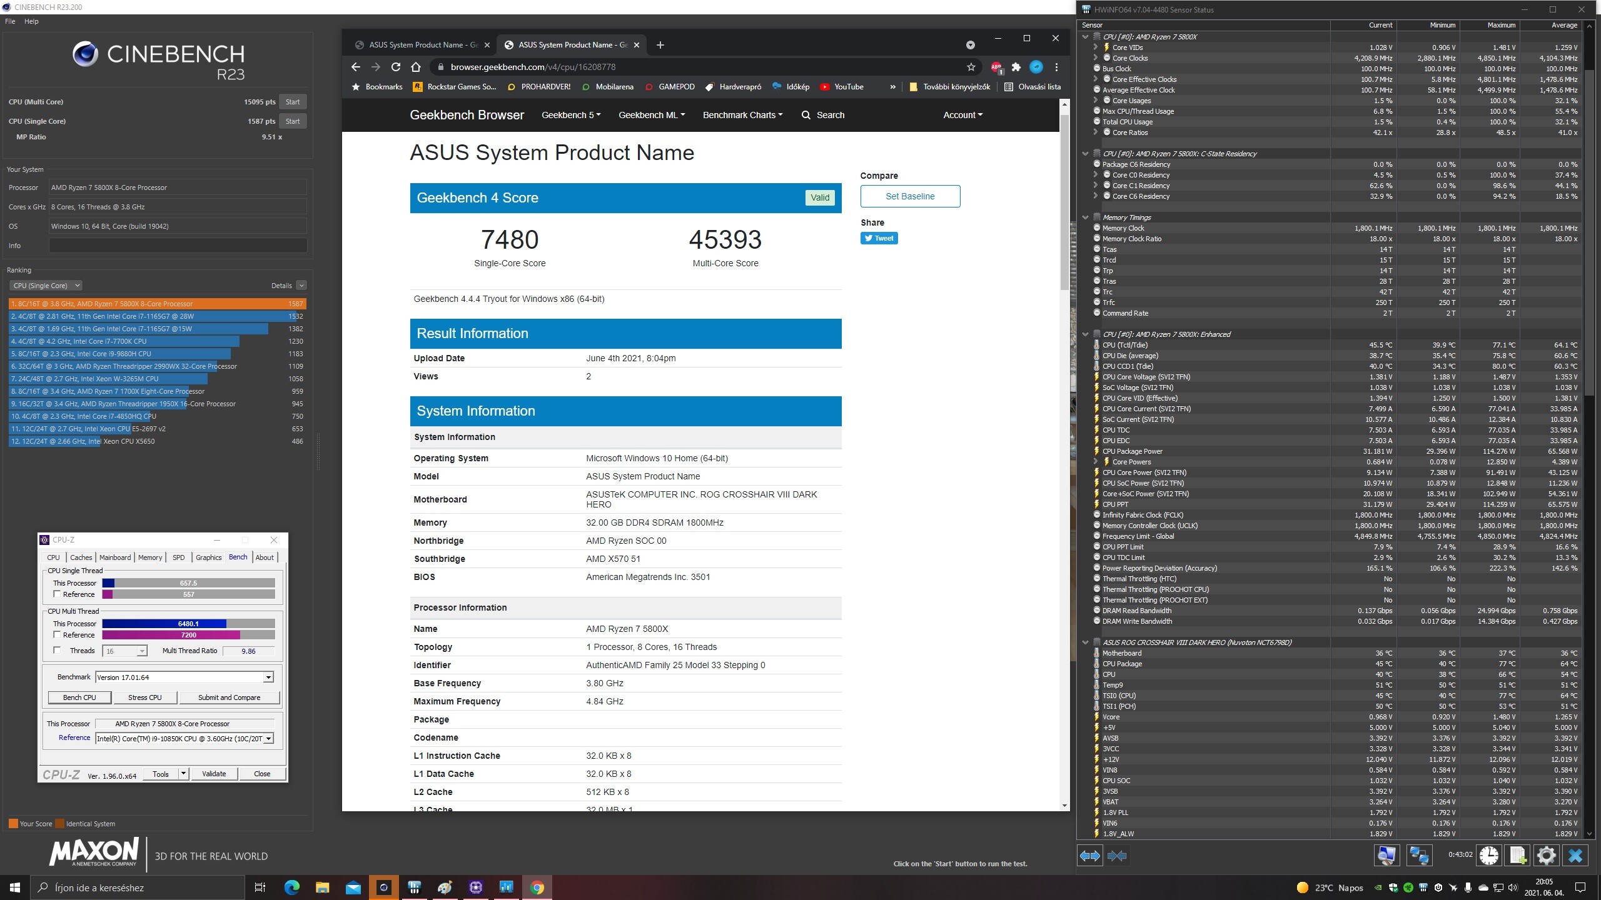The width and height of the screenshot is (1601, 900).
Task: Open Mail app from taskbar
Action: coord(353,887)
